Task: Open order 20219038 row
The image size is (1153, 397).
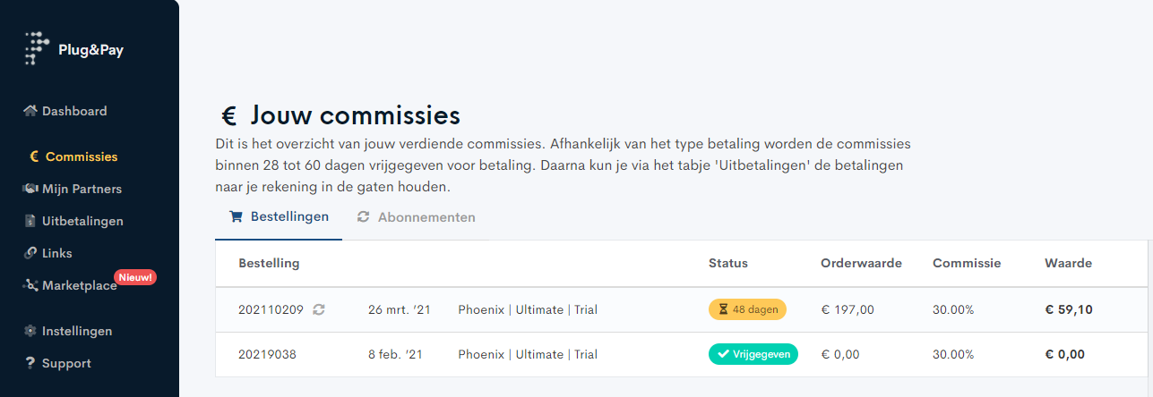Action: (x=681, y=354)
